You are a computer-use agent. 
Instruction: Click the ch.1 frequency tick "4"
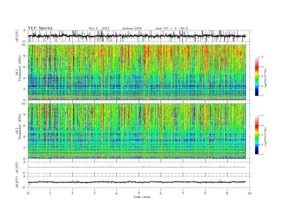pos(24,78)
